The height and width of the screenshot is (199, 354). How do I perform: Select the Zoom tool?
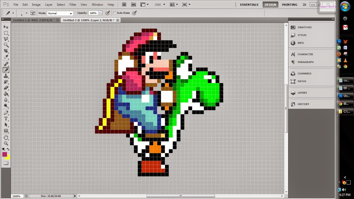pos(6,143)
